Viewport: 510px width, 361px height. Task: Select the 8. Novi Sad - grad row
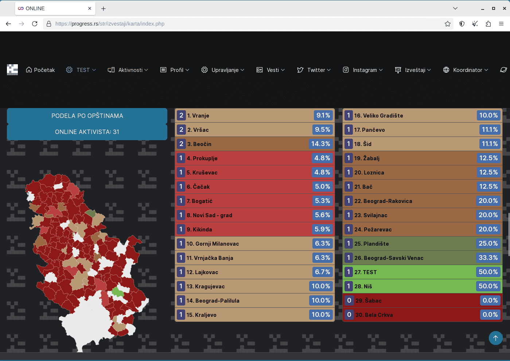point(255,215)
